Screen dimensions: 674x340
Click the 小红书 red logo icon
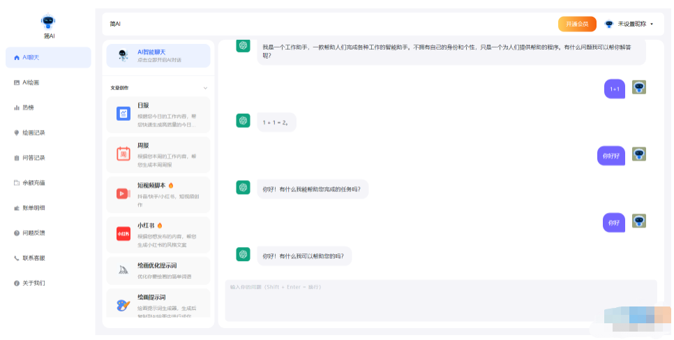(x=123, y=234)
